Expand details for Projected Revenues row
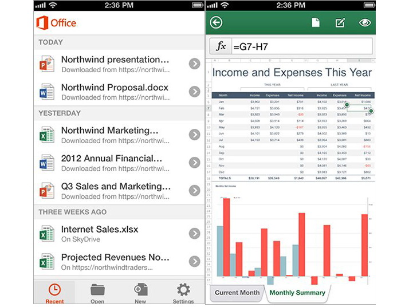 195,261
